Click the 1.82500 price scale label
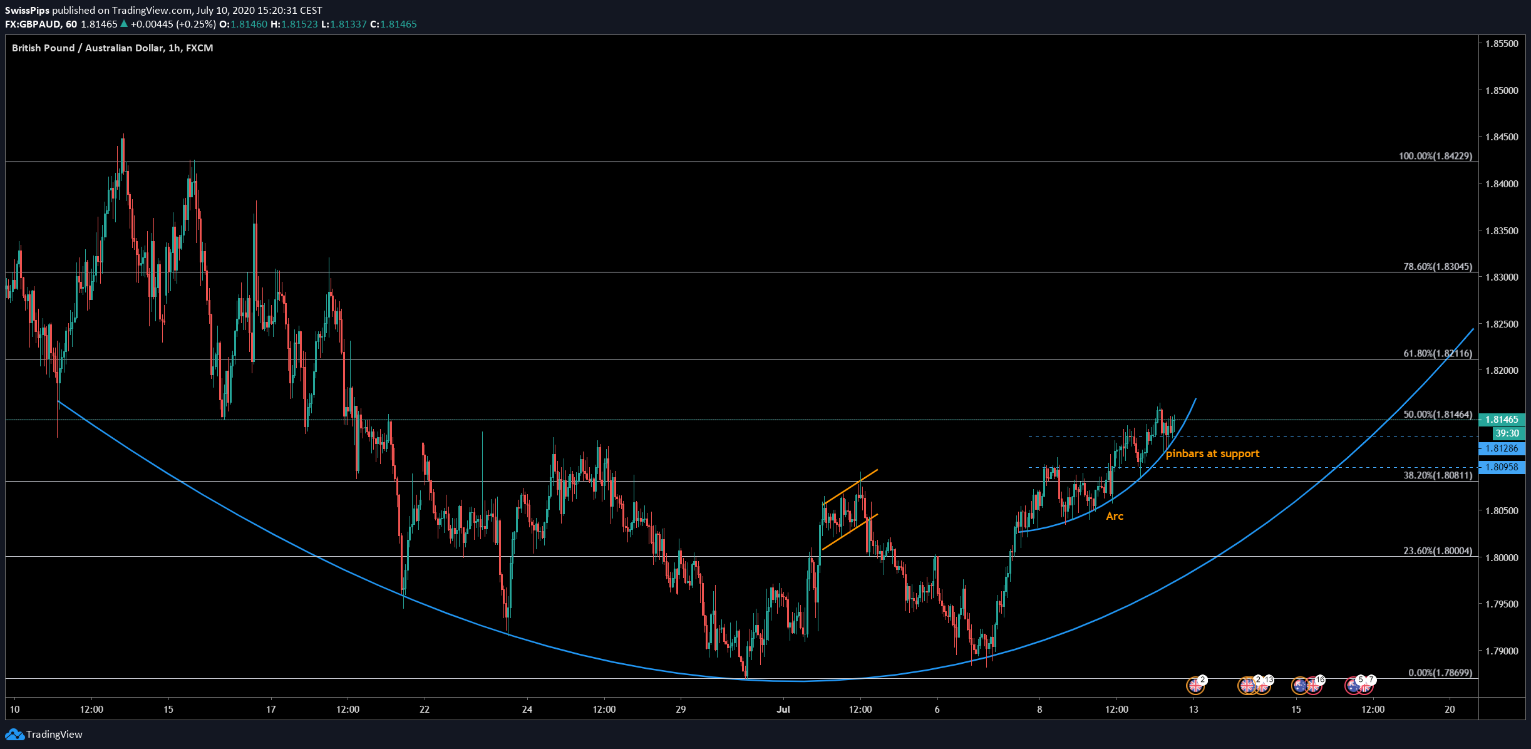1531x749 pixels. 1502,324
